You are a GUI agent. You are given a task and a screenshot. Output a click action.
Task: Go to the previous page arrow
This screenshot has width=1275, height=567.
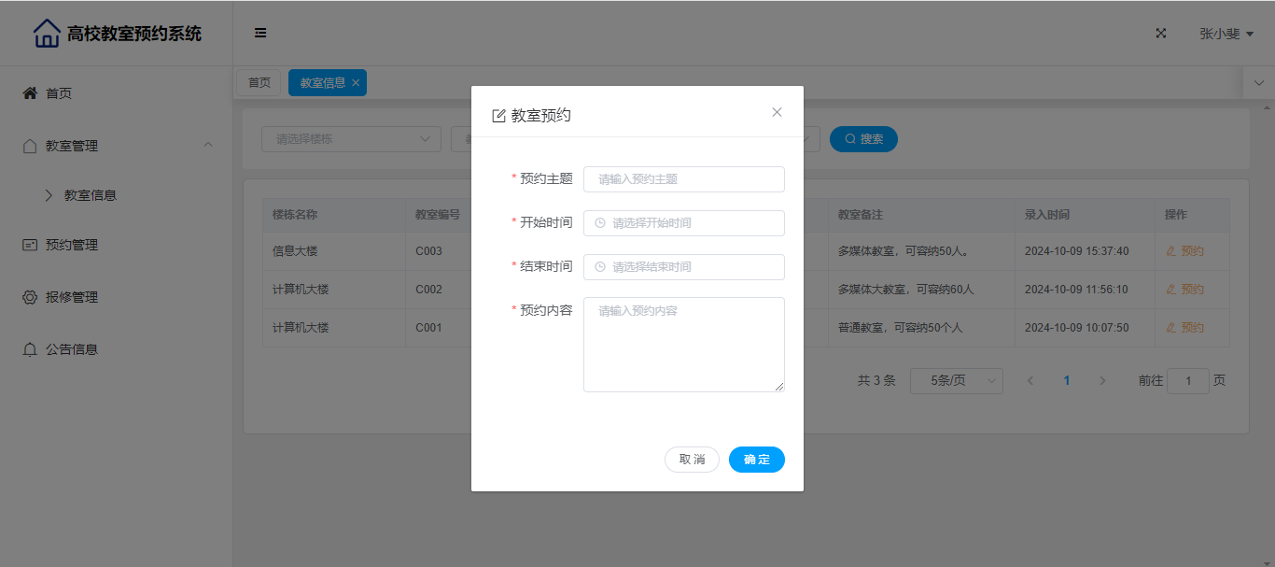(1030, 381)
